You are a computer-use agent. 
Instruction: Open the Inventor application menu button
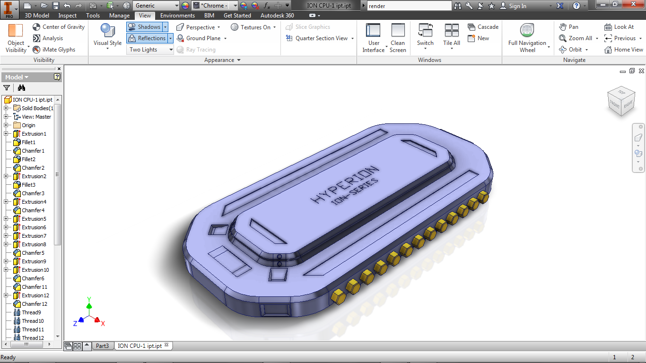coord(9,9)
